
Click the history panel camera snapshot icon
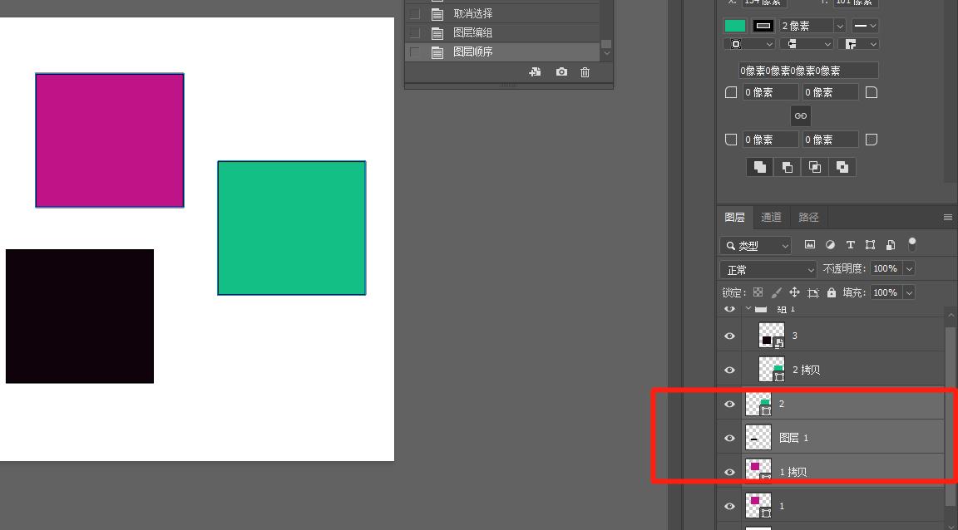click(561, 72)
